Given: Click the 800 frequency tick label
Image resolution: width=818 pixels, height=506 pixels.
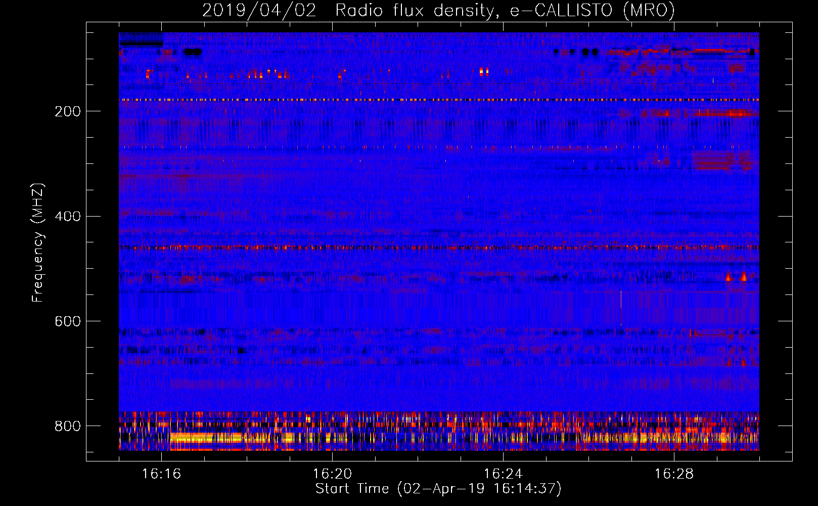Looking at the screenshot, I should [68, 427].
